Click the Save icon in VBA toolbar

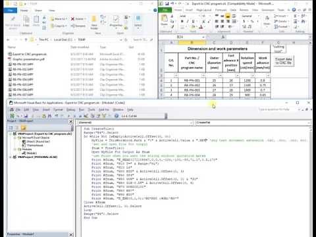26,116
